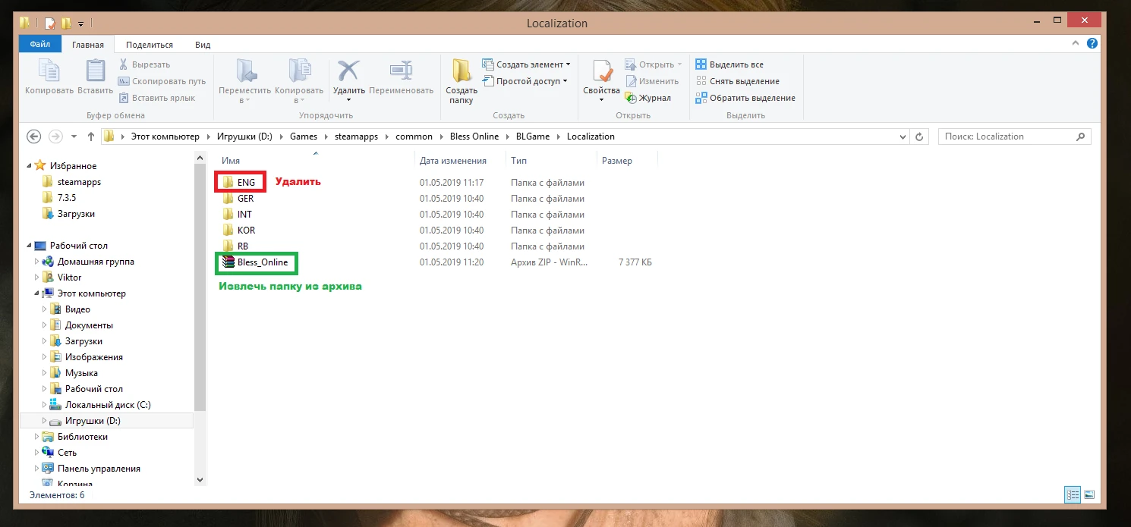Viewport: 1131px width, 527px height.
Task: Switch to large icons view in status bar
Action: coord(1089,494)
